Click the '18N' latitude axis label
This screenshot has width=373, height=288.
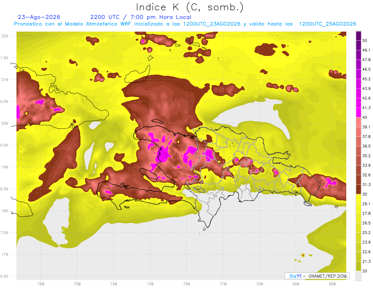[x=5, y=211]
